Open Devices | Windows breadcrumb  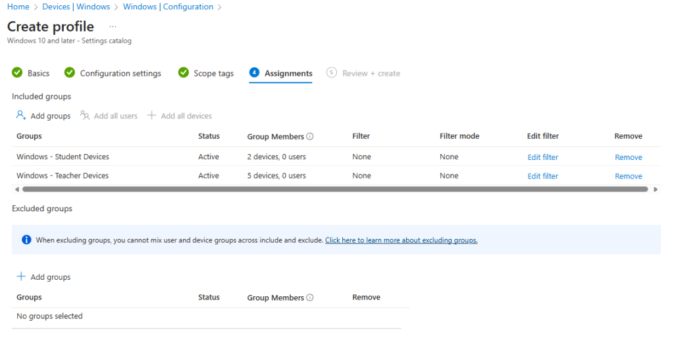76,7
